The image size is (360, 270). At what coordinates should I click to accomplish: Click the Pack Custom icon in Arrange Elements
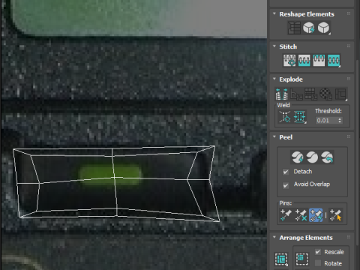coord(281,259)
